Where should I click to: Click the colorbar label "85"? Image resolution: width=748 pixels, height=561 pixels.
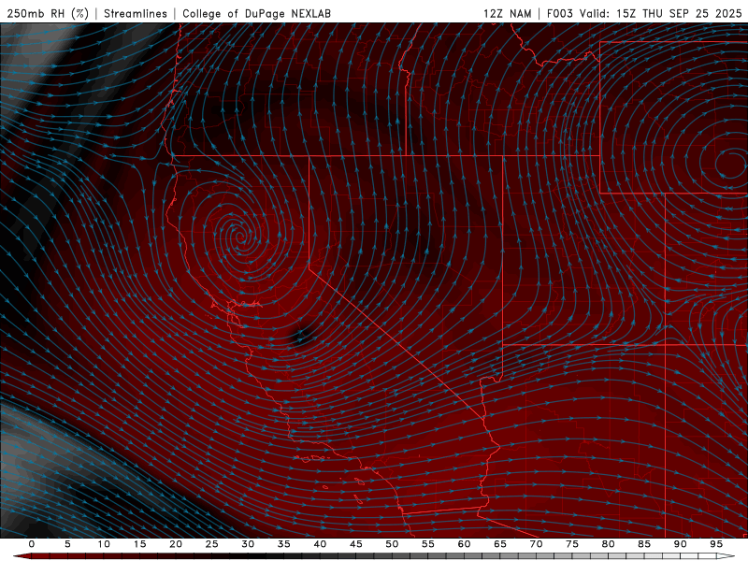(x=644, y=544)
